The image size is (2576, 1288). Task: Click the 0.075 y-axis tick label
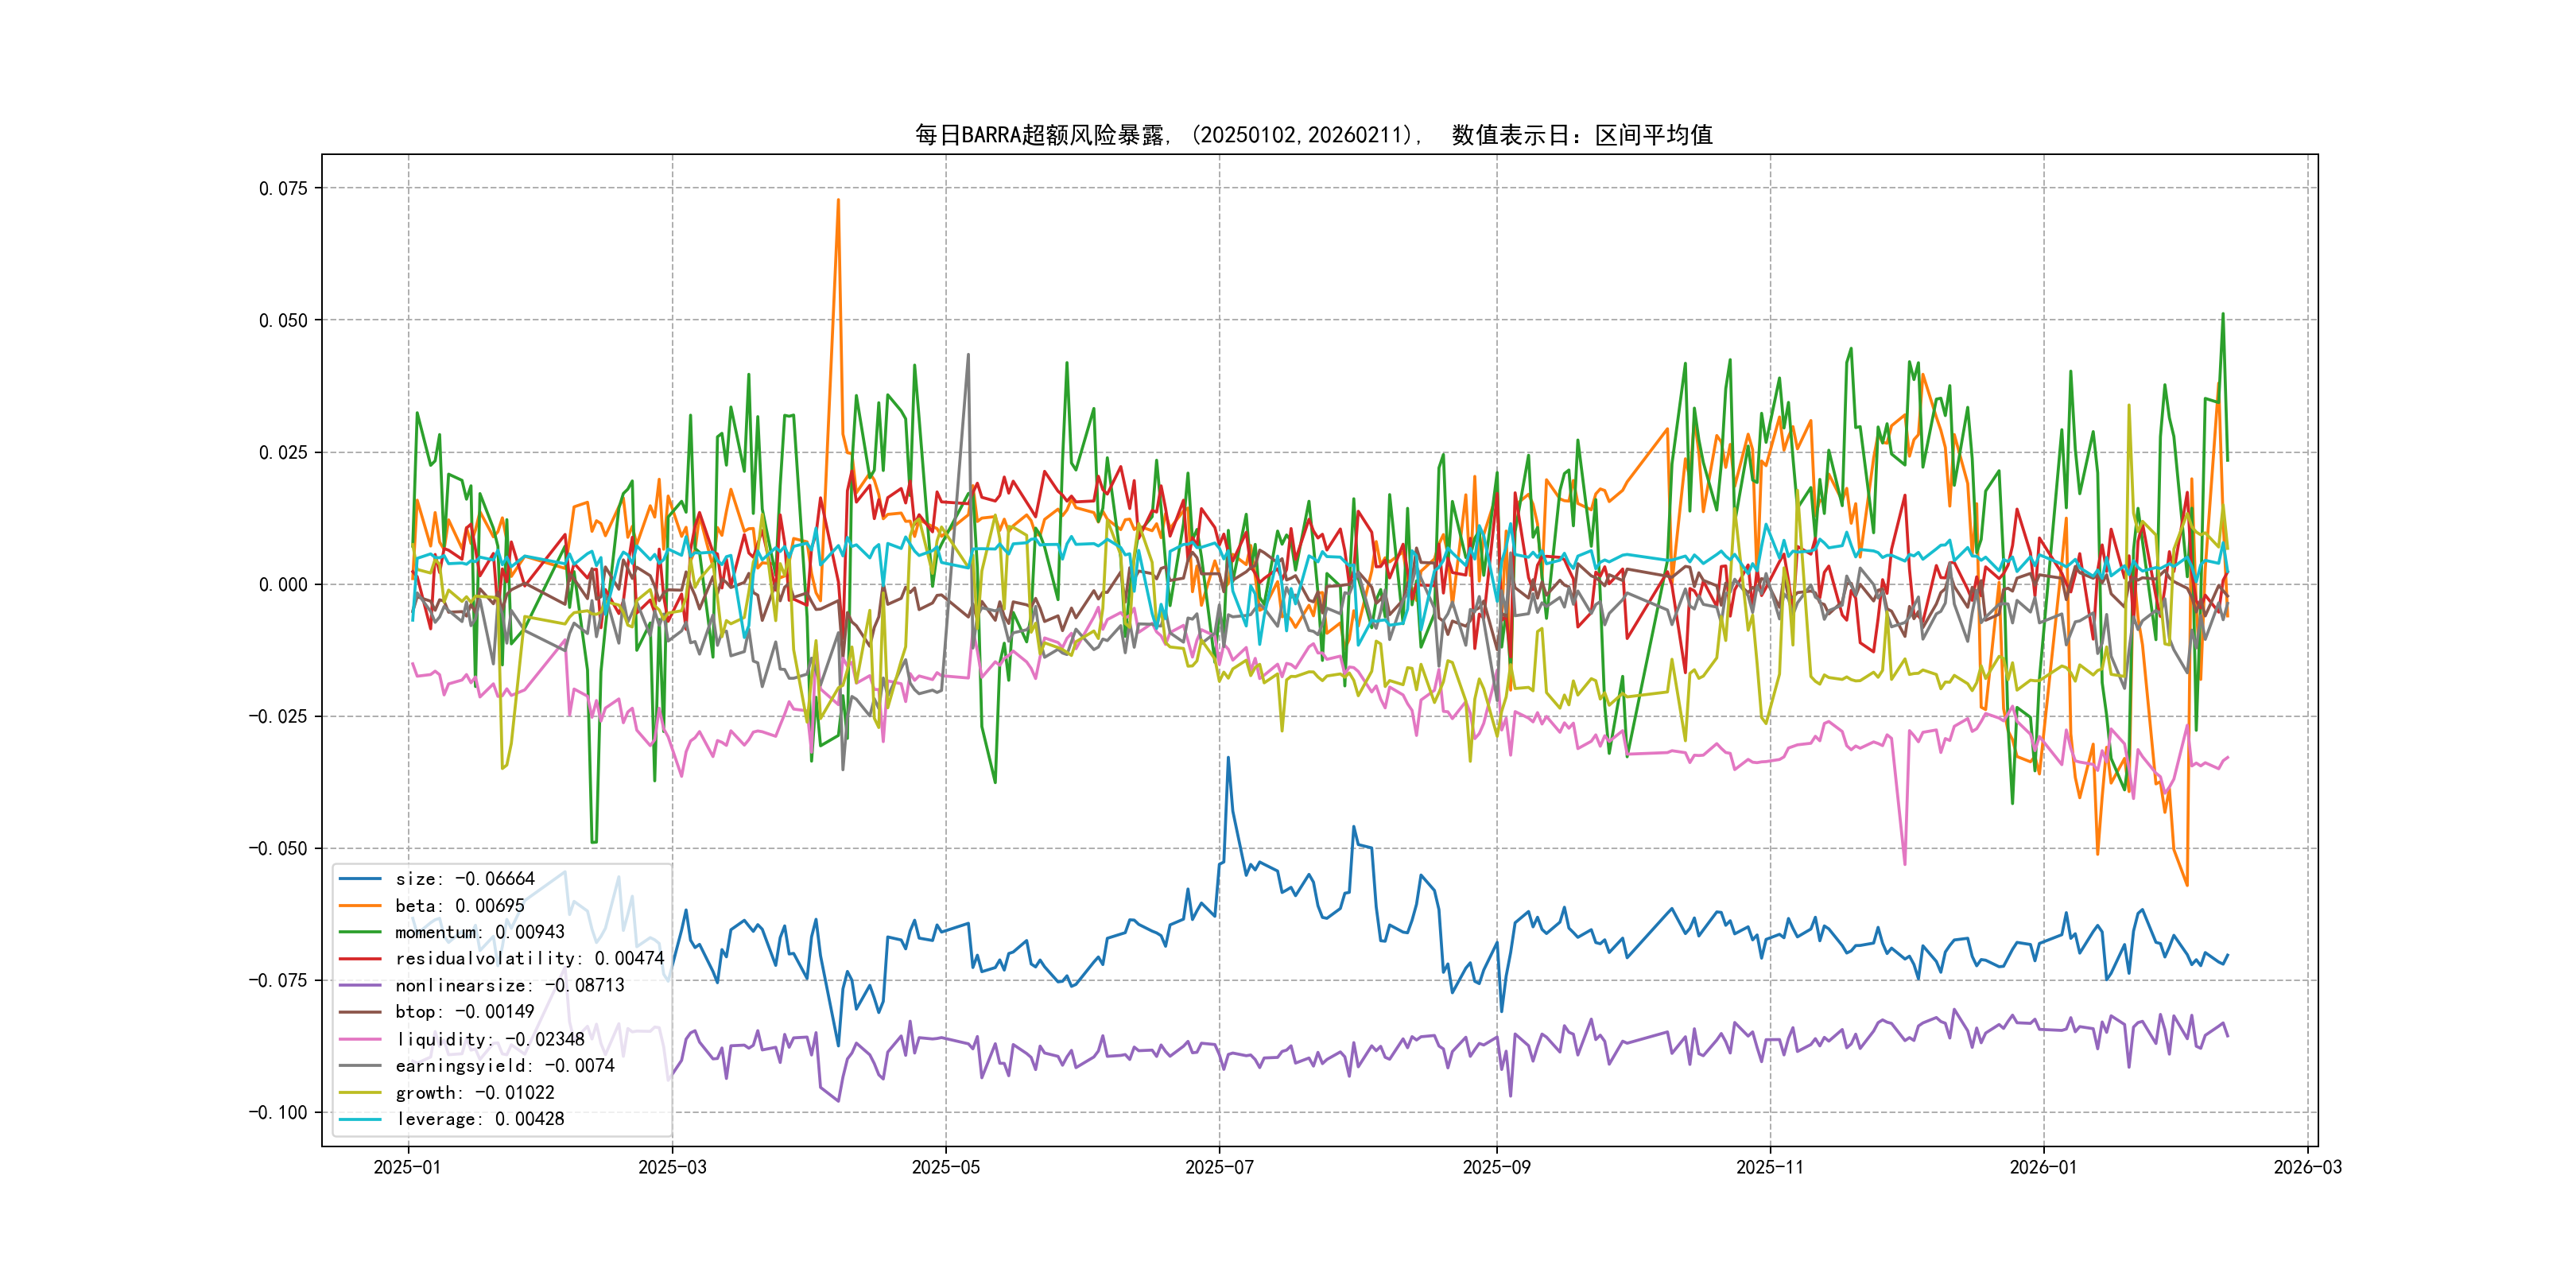(283, 188)
